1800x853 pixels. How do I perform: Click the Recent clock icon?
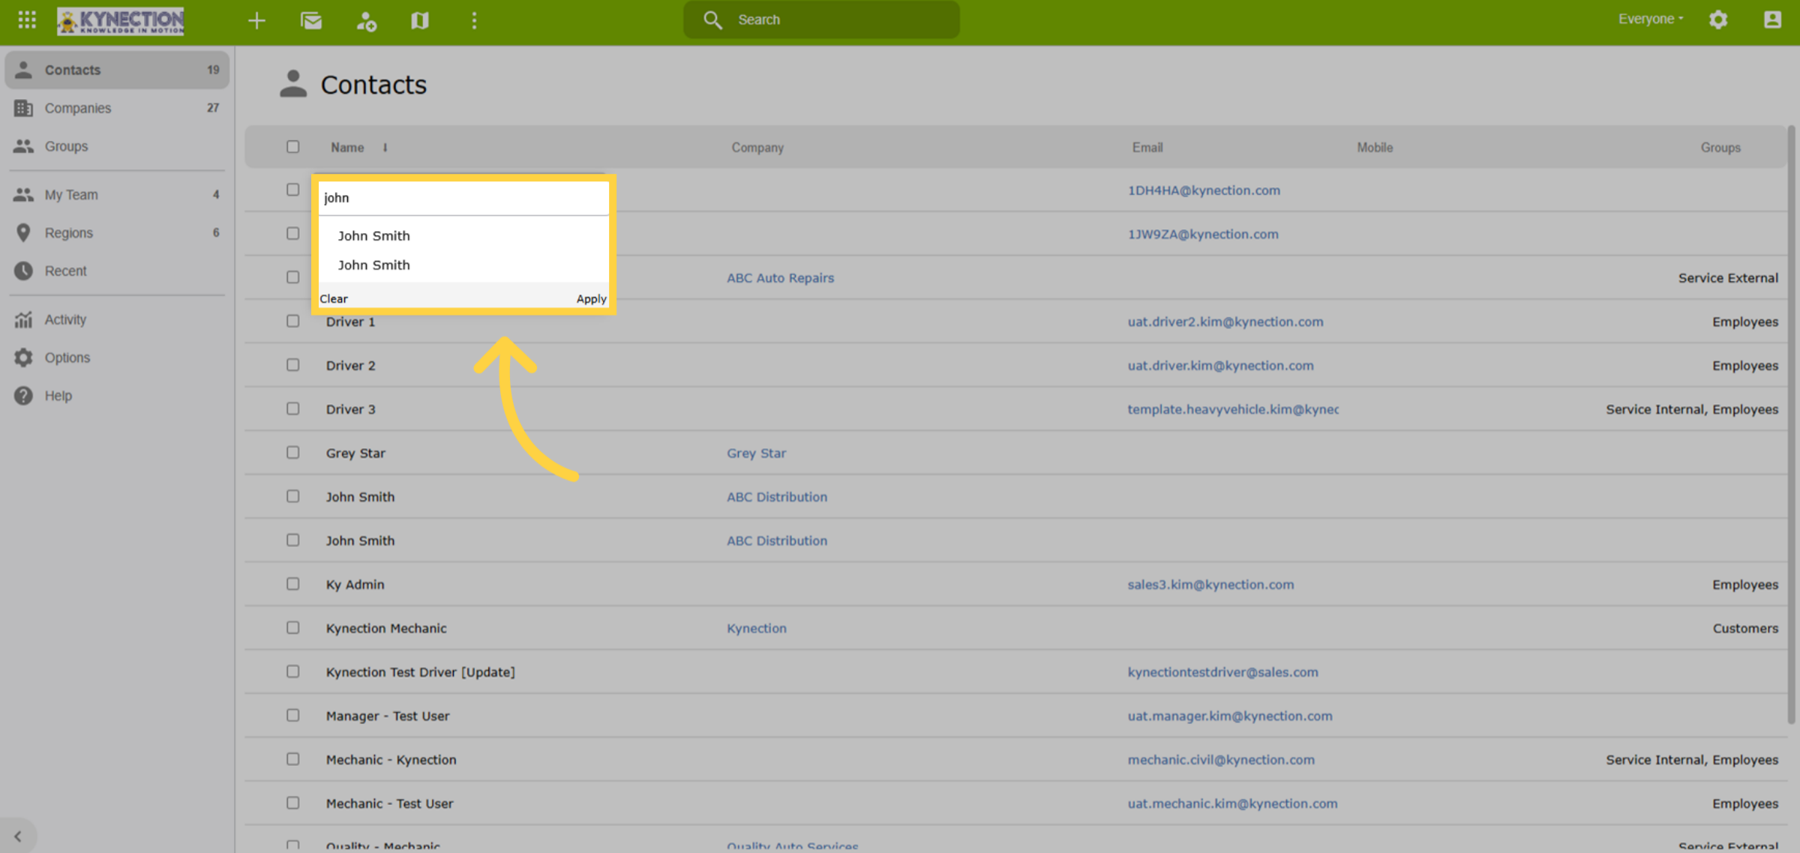(x=24, y=271)
